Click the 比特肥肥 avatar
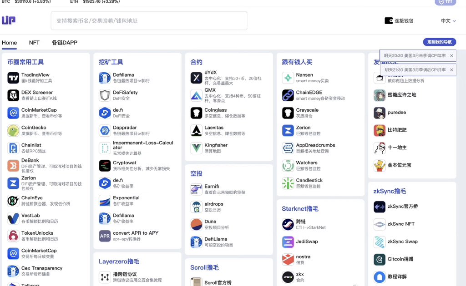466x286 pixels. tap(380, 130)
